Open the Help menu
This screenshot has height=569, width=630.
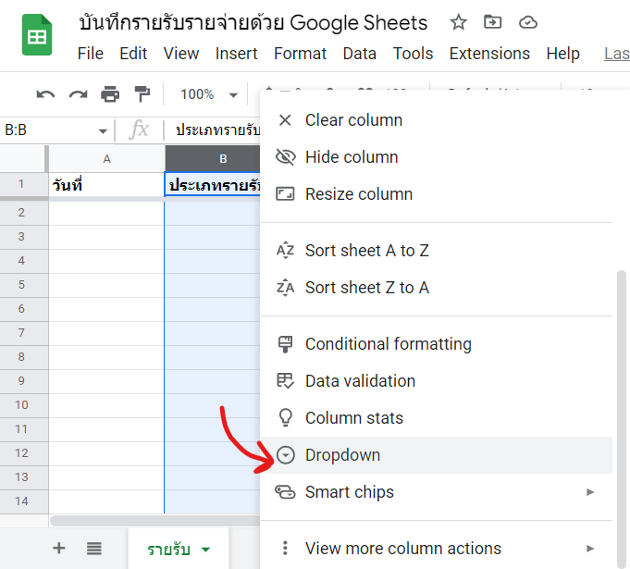pos(562,54)
